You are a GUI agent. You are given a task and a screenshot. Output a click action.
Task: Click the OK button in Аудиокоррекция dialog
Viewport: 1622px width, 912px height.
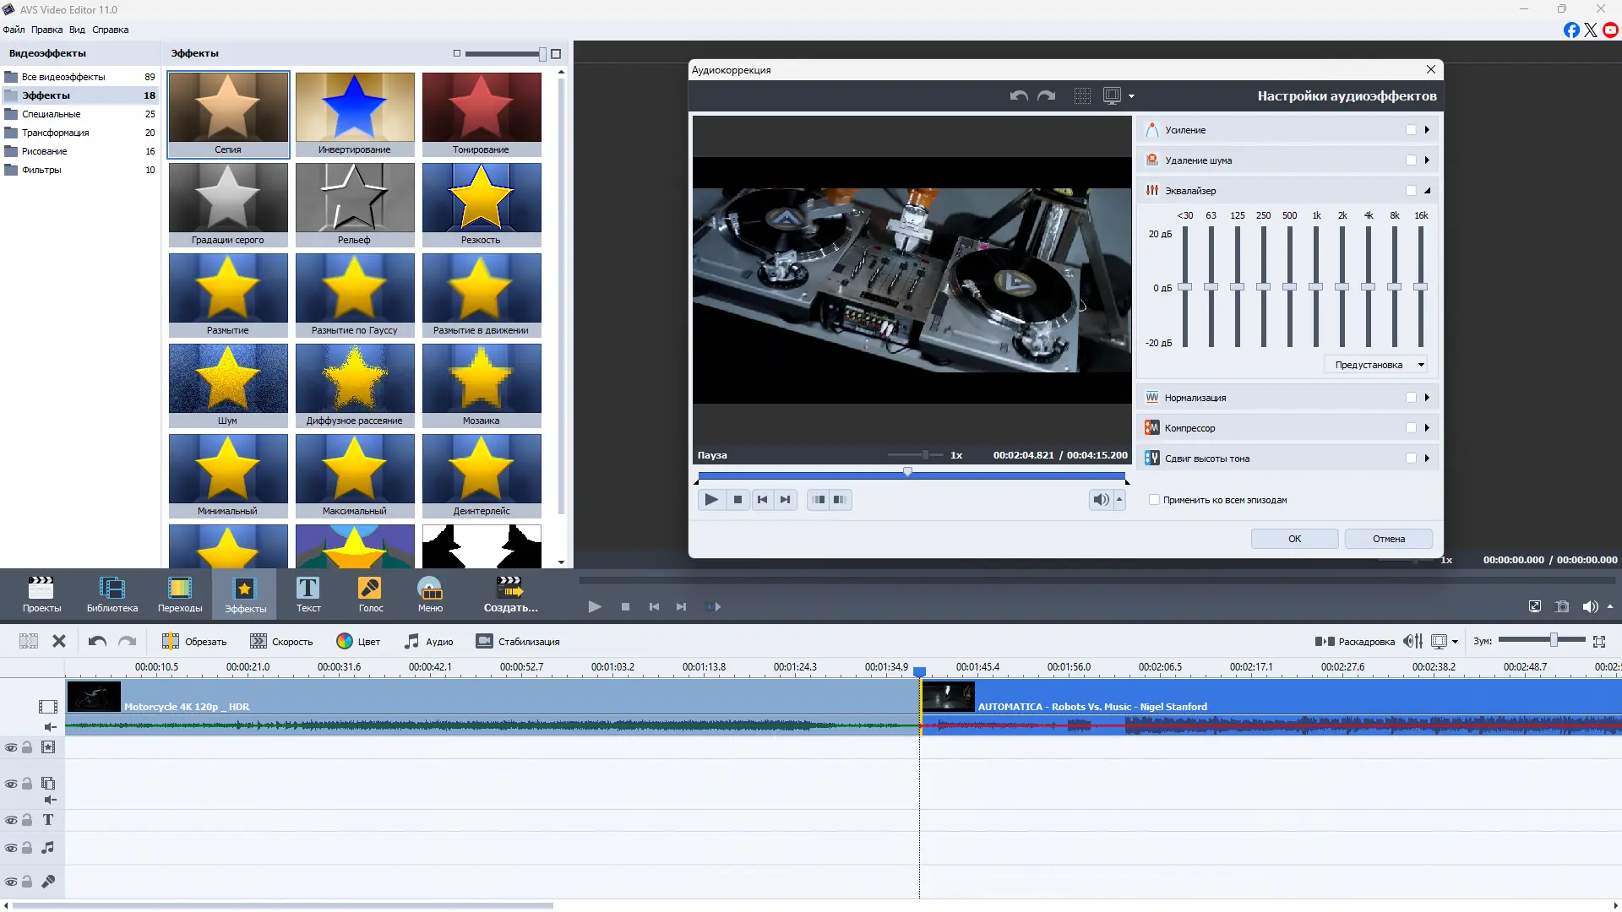1294,539
